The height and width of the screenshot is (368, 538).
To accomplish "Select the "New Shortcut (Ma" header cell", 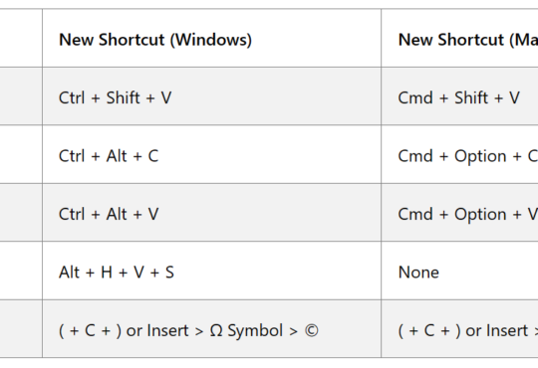I will pos(459,38).
